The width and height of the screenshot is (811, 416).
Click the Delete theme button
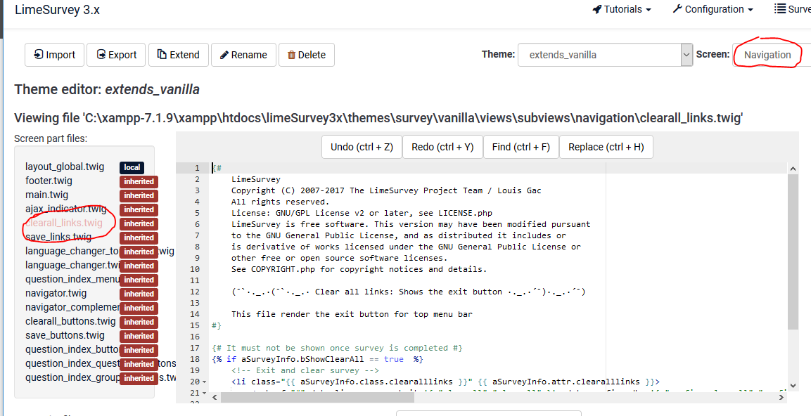click(x=306, y=55)
